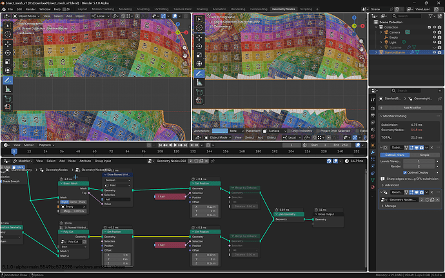Activate Annotate tool in right viewport toolbar
Image resolution: width=445 pixels, height=278 pixels.
(x=199, y=74)
